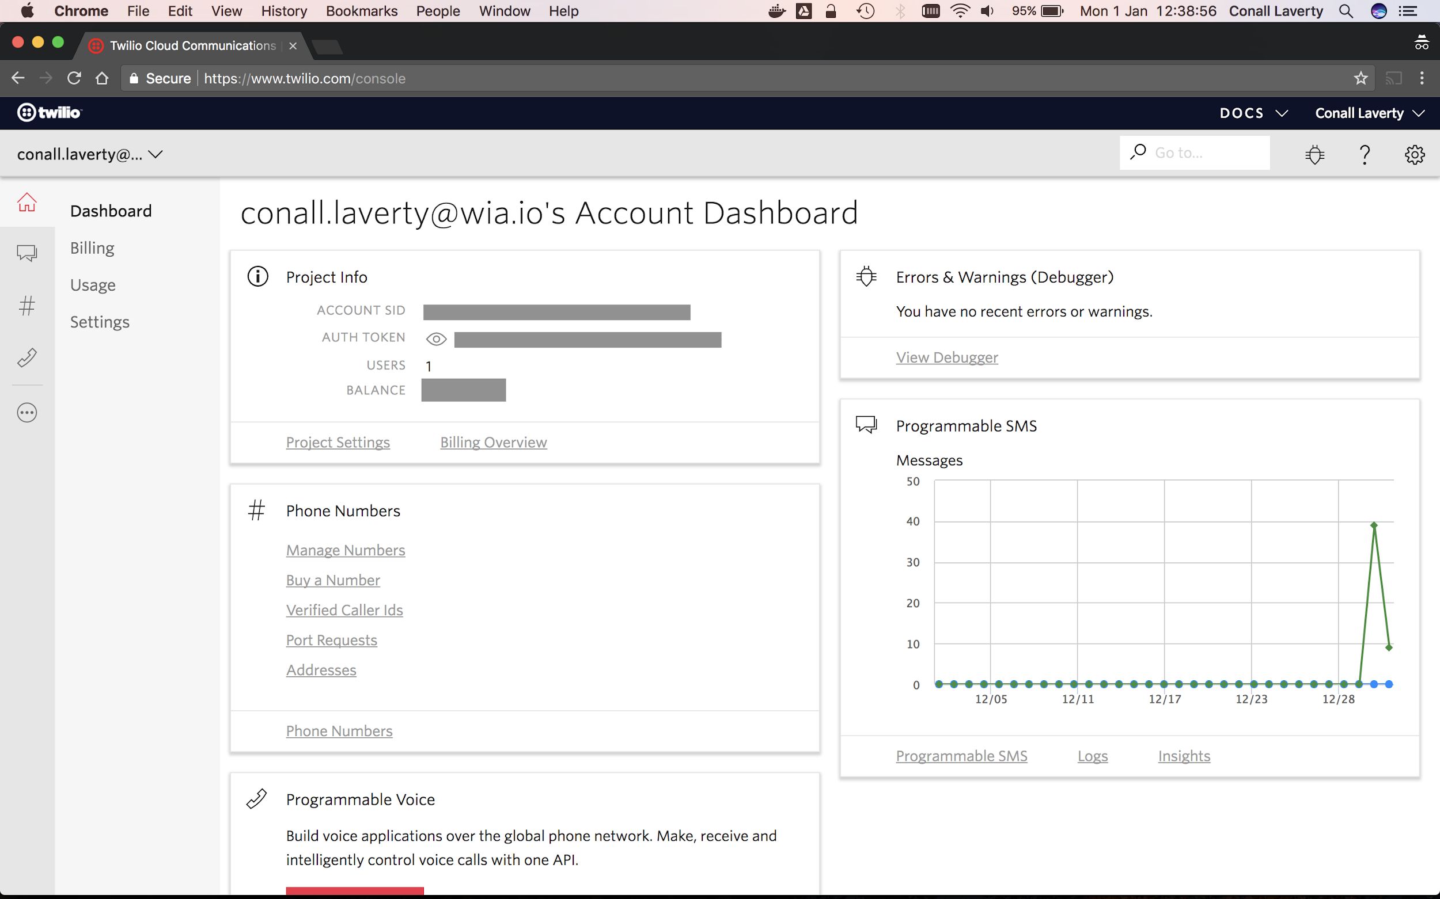Screen dimensions: 1440x899
Task: Open the Verified Caller Ids link
Action: [x=344, y=610]
